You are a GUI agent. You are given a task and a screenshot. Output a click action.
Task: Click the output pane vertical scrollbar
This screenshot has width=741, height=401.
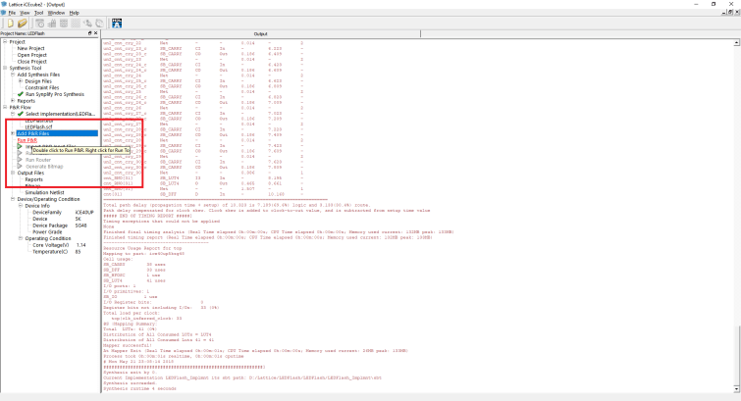point(736,196)
